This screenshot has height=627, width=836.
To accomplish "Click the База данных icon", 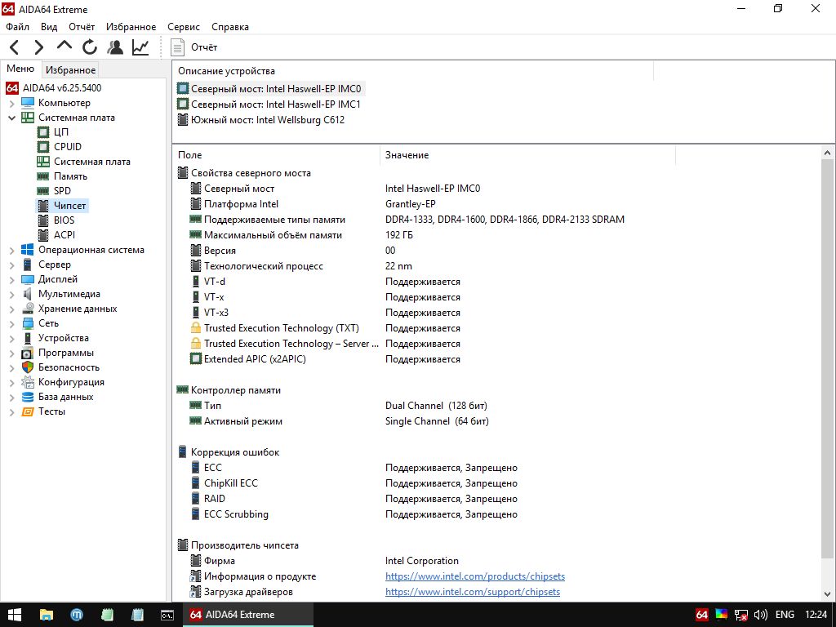I will [x=28, y=398].
